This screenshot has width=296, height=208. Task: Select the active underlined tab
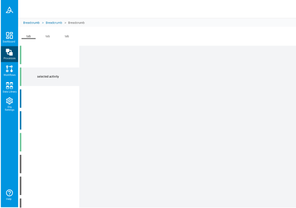(x=29, y=36)
